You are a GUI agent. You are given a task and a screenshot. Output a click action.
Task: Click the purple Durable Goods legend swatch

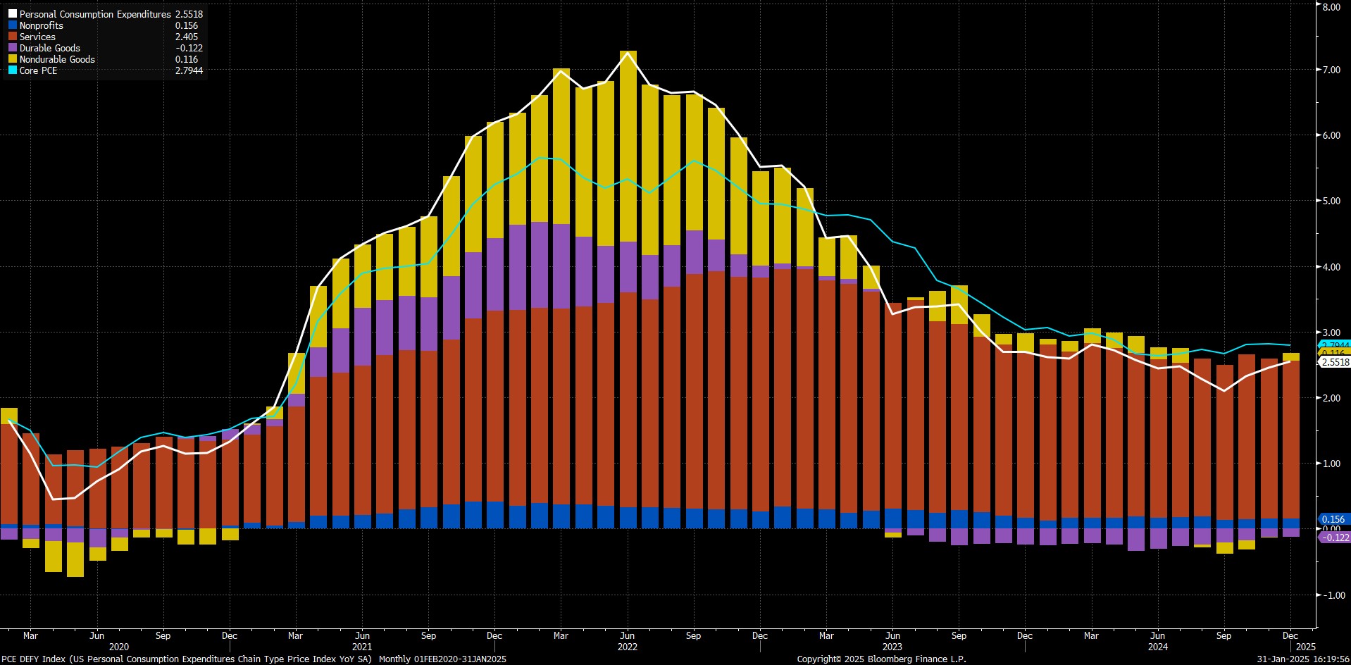click(x=12, y=48)
